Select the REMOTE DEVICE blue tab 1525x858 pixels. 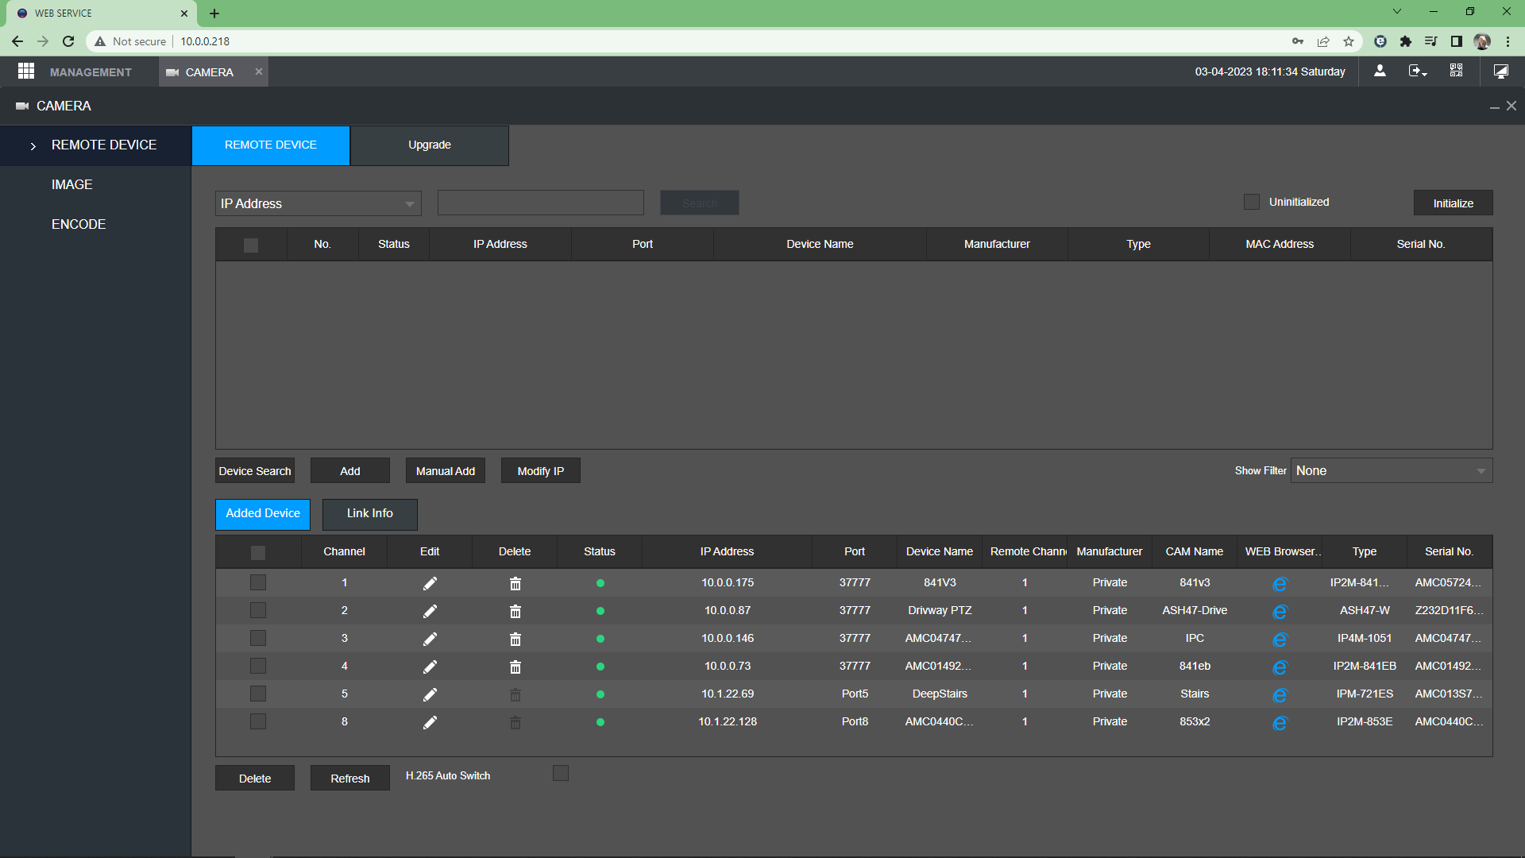(271, 145)
